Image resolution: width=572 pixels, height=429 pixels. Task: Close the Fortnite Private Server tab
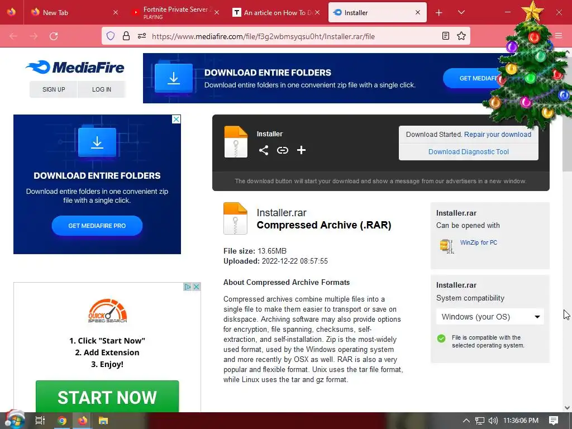point(217,12)
